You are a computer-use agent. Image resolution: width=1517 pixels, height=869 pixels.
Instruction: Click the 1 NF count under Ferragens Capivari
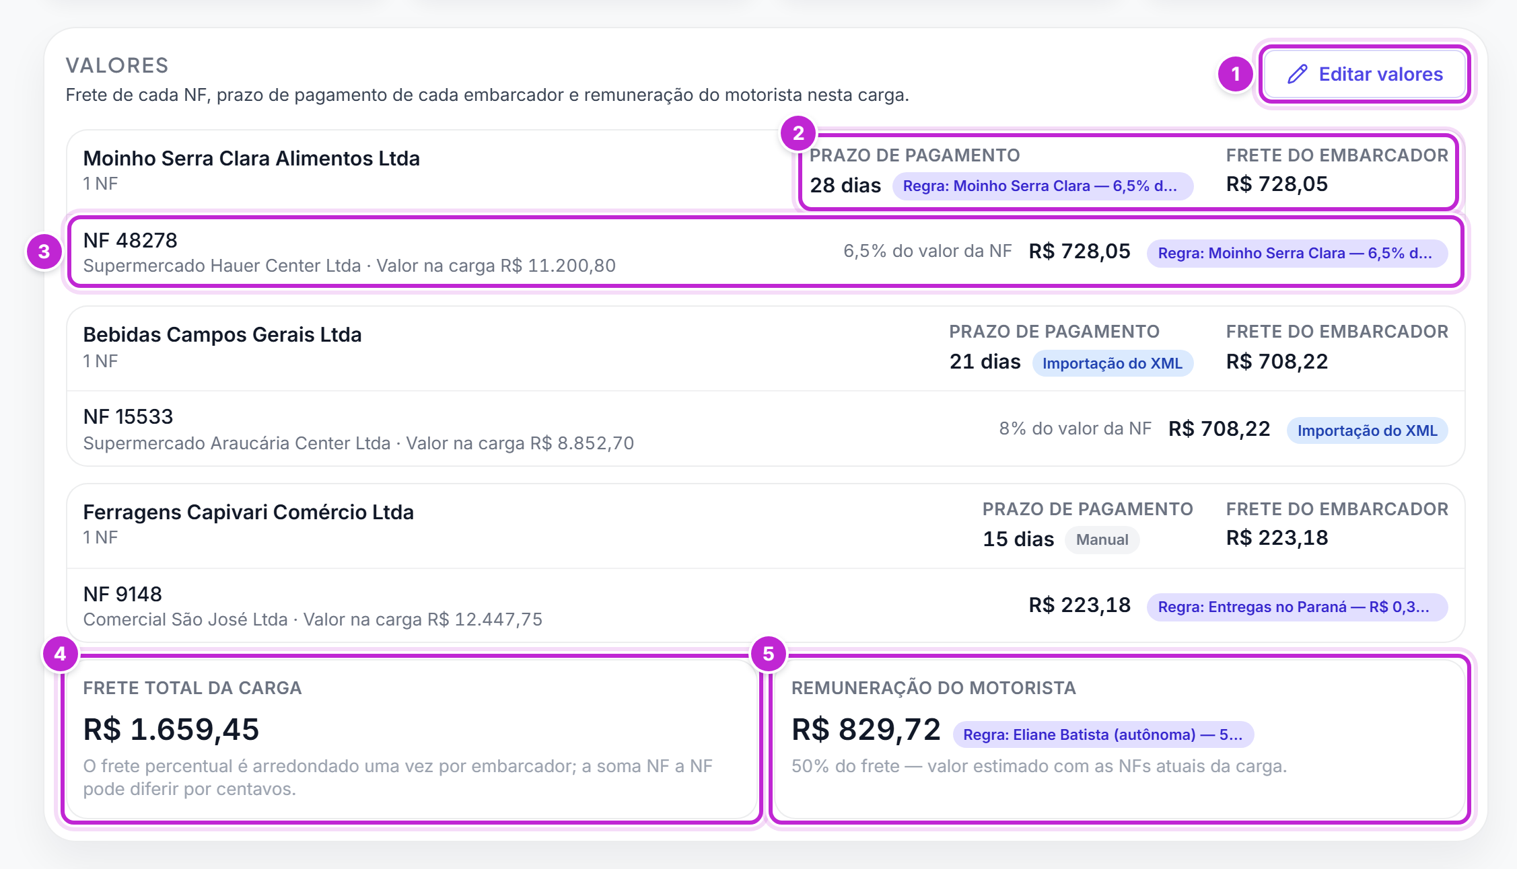point(100,537)
